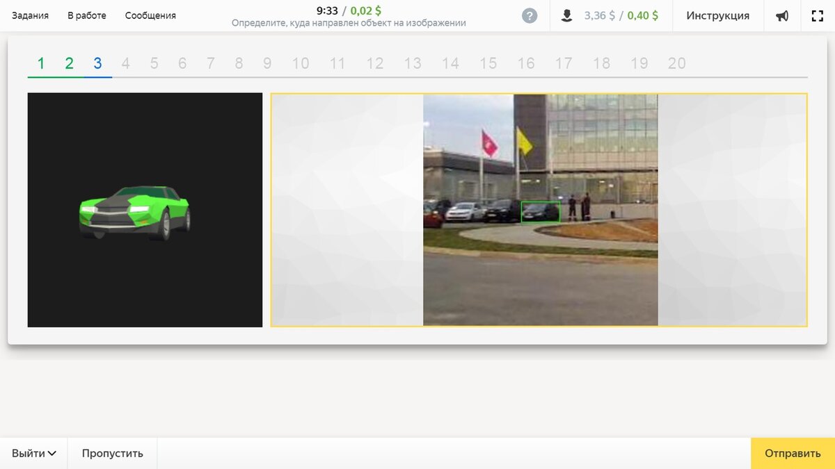Submit answers with Отправить button
The width and height of the screenshot is (835, 469).
[793, 453]
